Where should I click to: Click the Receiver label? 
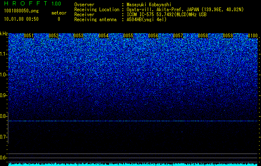pyautogui.click(x=84, y=15)
